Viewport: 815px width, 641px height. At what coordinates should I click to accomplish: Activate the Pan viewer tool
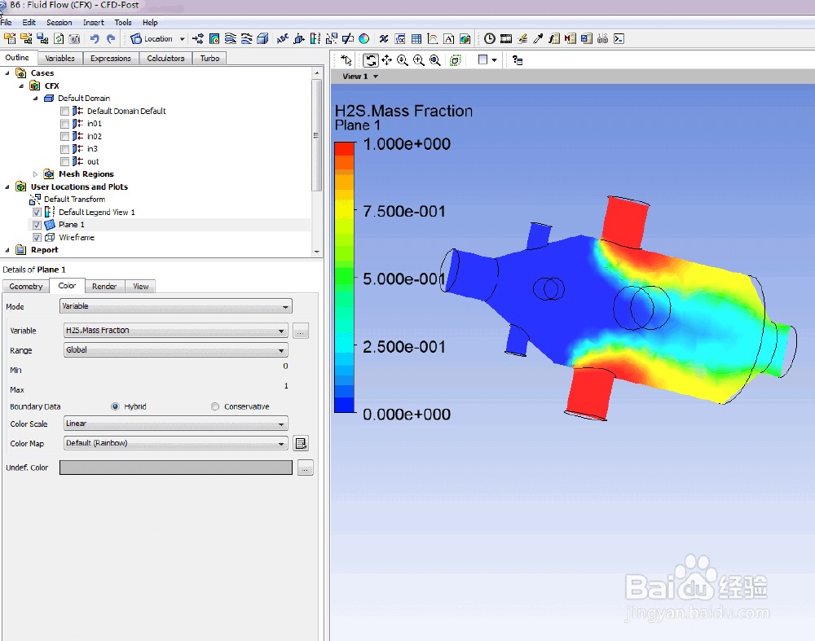point(386,60)
